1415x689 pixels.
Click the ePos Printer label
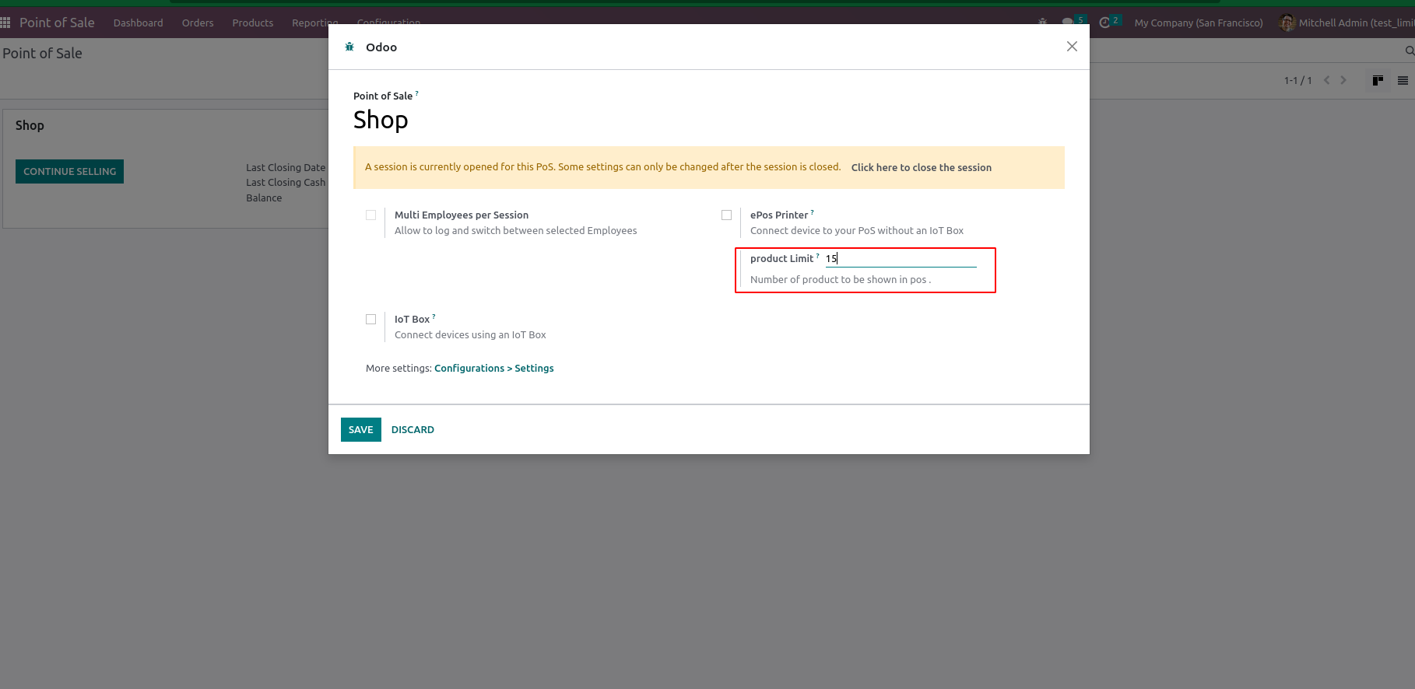pos(779,215)
